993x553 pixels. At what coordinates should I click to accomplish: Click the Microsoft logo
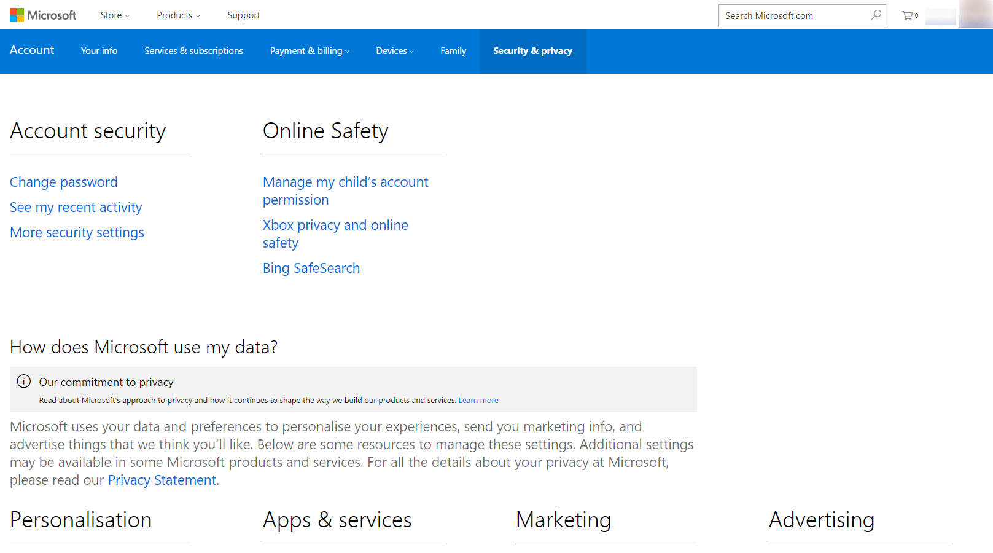[x=43, y=15]
